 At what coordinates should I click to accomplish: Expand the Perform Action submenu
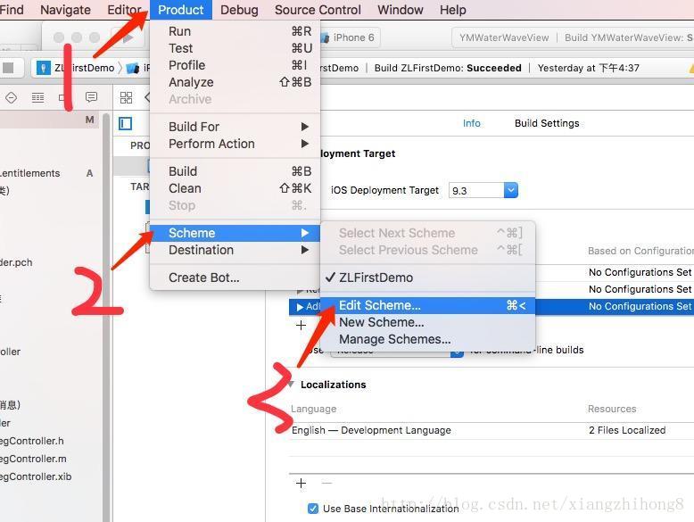(x=235, y=144)
